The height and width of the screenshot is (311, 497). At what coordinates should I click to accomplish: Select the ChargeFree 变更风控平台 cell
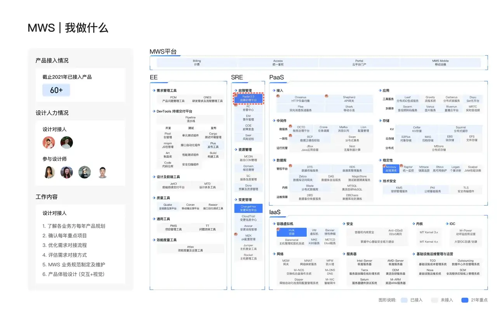point(248,208)
